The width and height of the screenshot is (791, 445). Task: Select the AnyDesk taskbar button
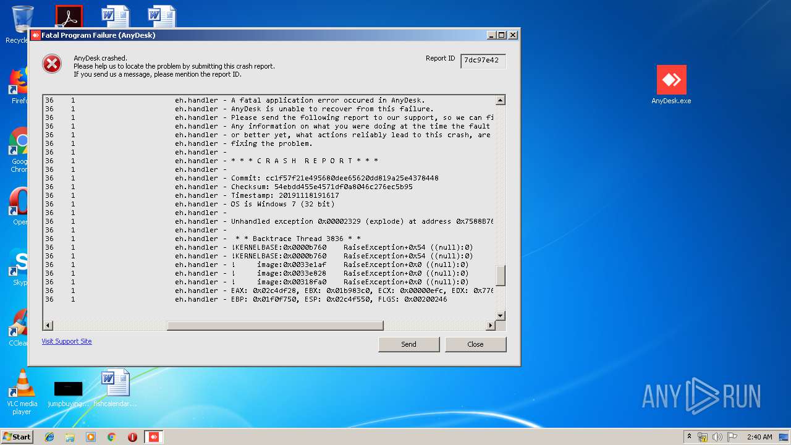(x=154, y=437)
